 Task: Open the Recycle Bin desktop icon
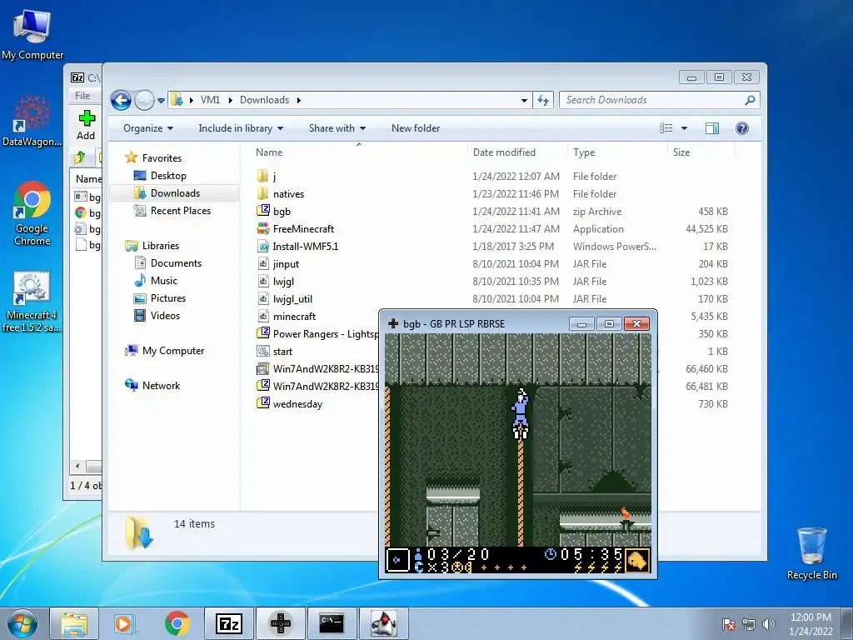(811, 553)
